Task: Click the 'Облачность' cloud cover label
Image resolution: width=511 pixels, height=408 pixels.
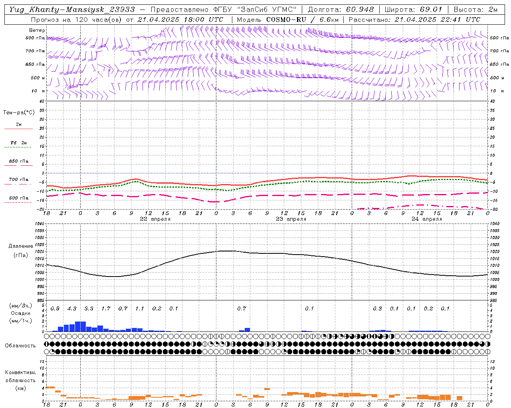Action: tap(20, 346)
